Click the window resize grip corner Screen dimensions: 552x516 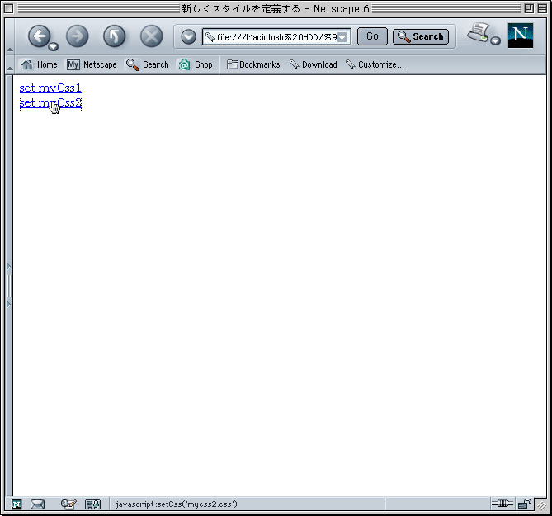pos(541,505)
